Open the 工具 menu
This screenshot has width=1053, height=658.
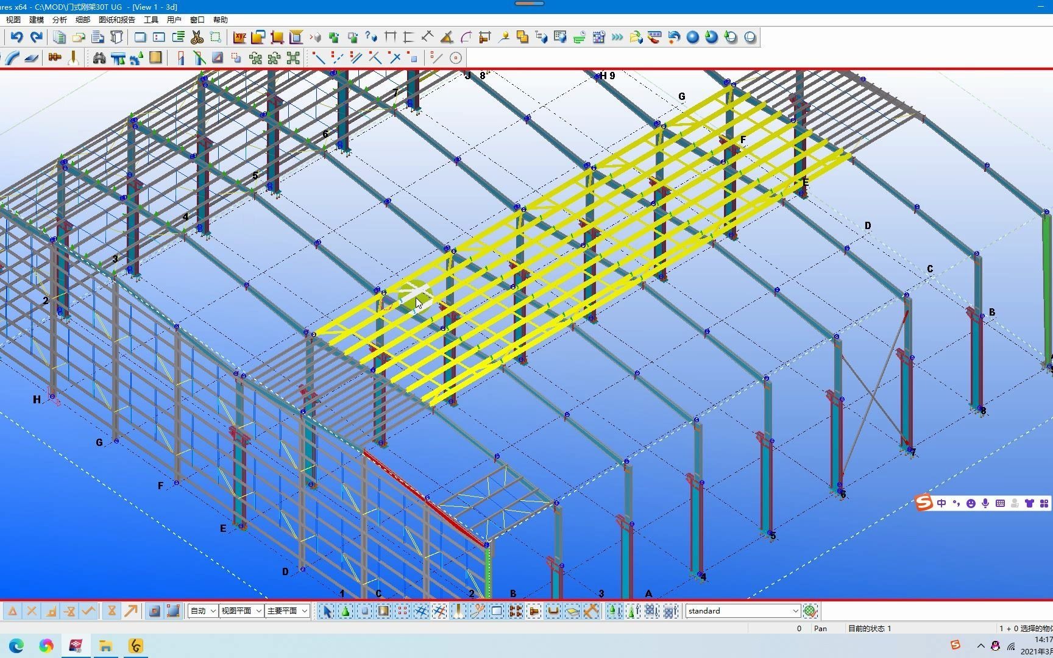click(151, 19)
